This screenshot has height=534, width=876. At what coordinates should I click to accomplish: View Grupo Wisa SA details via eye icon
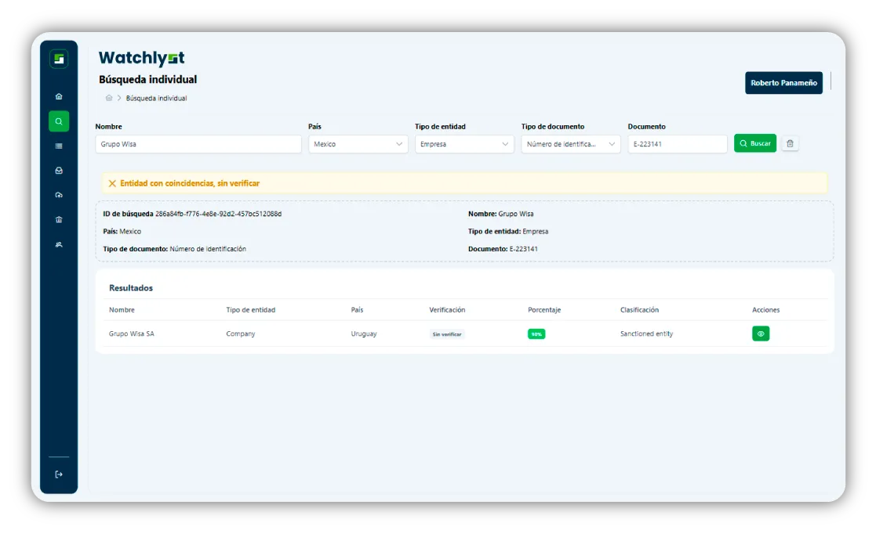pyautogui.click(x=760, y=333)
